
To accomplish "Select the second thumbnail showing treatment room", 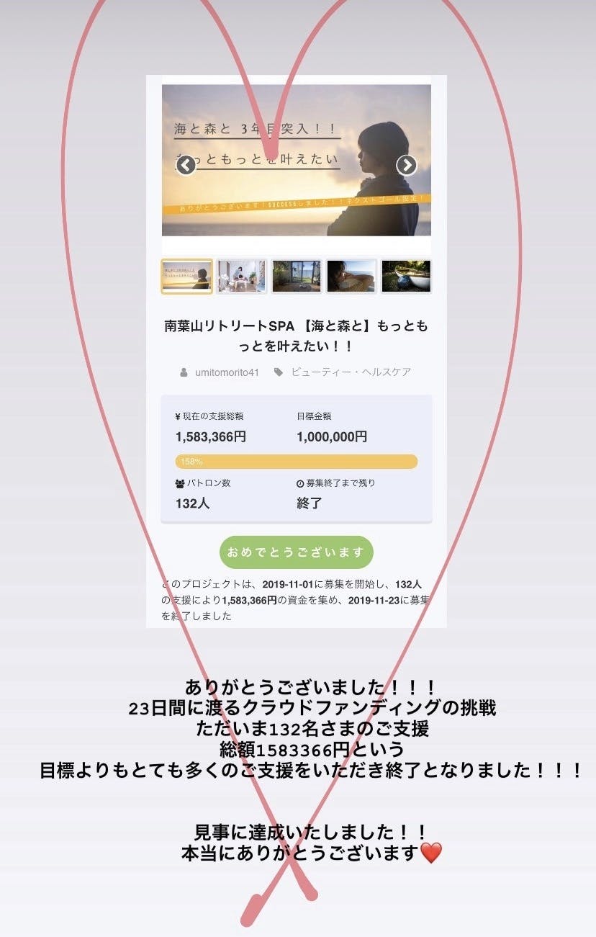I will (x=241, y=277).
